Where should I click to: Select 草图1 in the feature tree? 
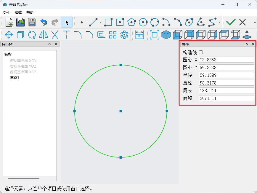point(15,77)
